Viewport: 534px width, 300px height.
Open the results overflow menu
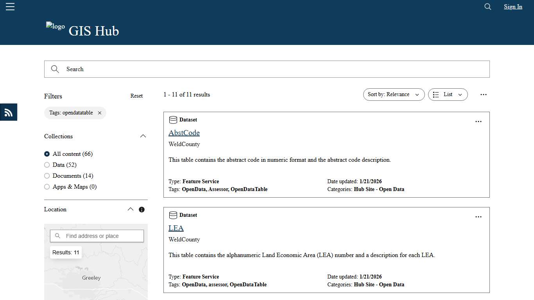(x=484, y=95)
